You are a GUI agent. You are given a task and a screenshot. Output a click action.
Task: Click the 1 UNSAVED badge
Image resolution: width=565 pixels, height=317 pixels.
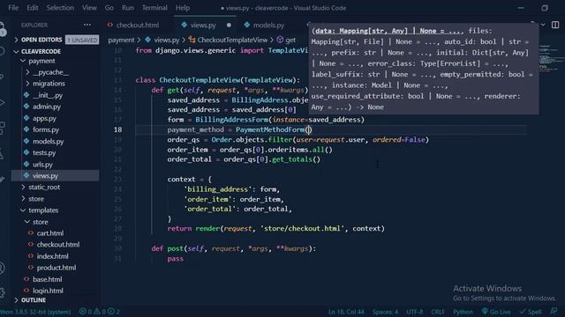point(82,40)
